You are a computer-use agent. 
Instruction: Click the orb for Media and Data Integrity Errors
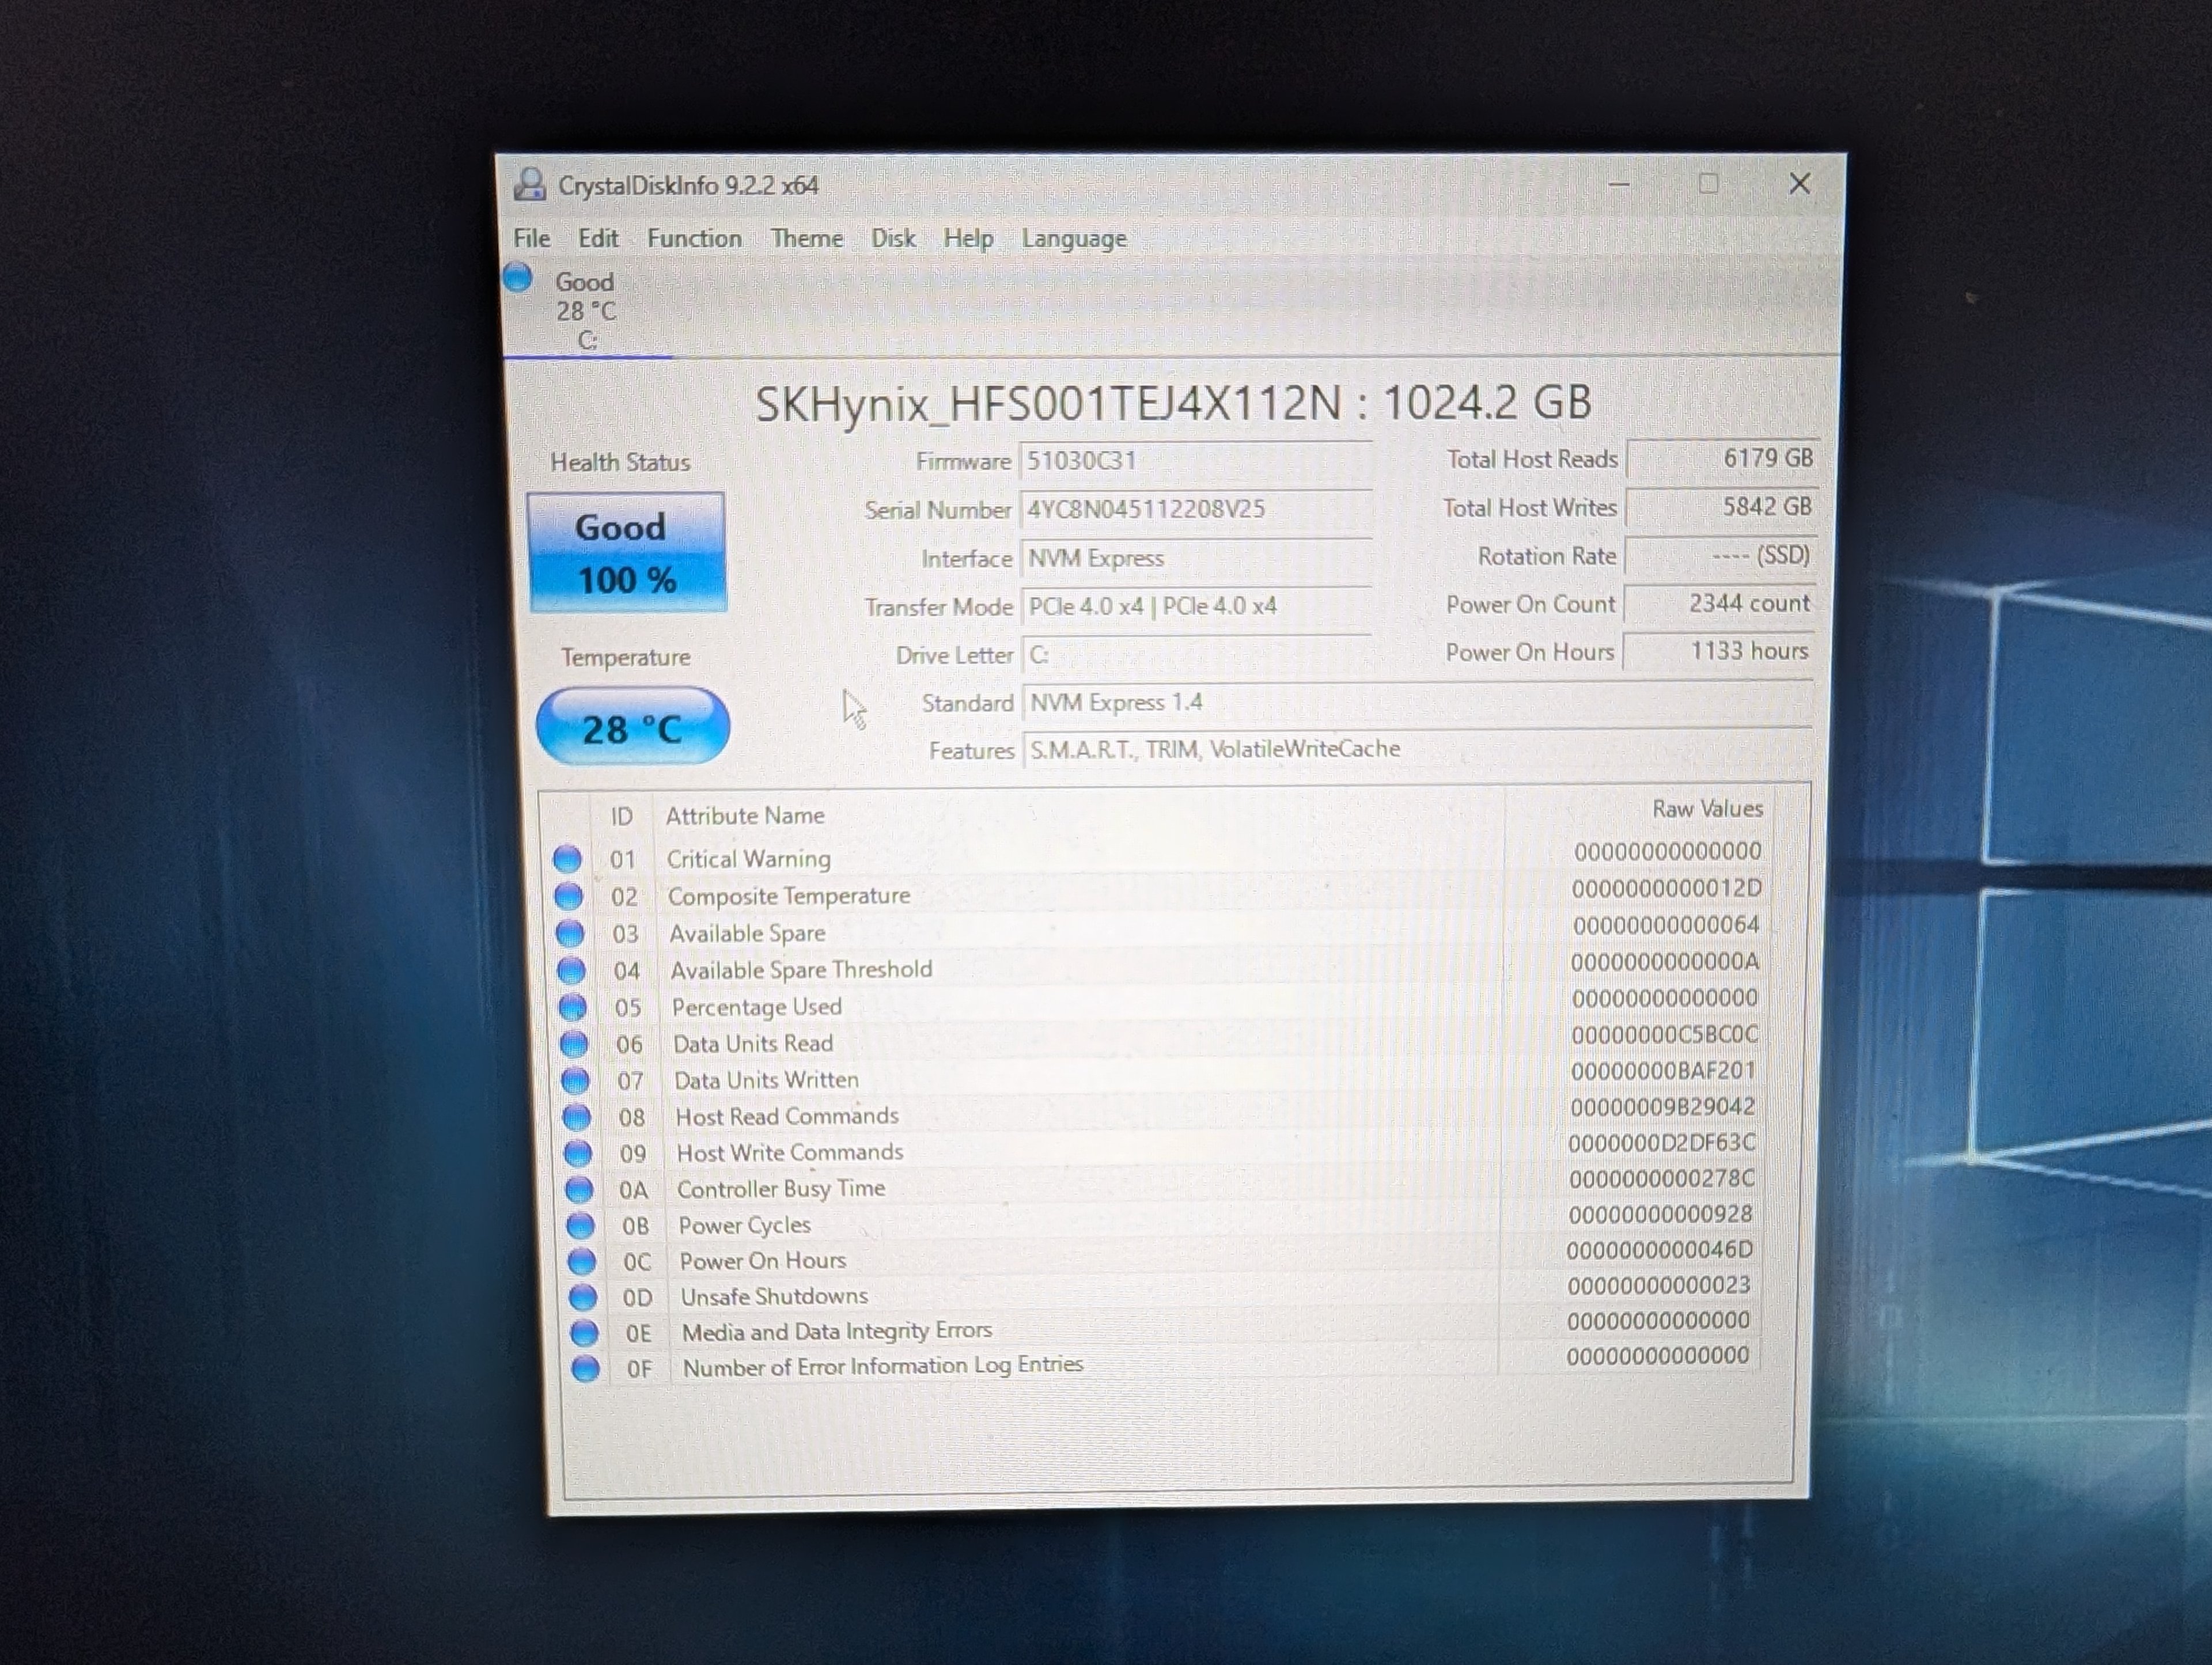click(x=584, y=1332)
